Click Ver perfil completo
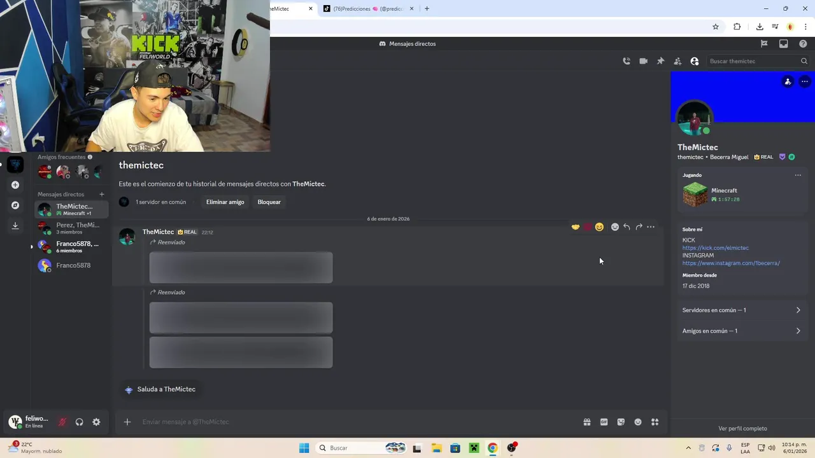Screen dimensions: 815x458 (742, 429)
